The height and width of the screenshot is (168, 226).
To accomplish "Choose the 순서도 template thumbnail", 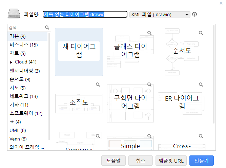I will (x=182, y=52).
